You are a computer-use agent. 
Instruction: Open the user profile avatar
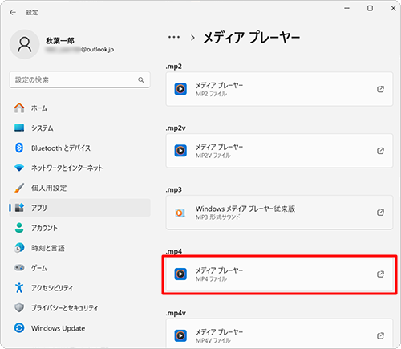pos(25,44)
